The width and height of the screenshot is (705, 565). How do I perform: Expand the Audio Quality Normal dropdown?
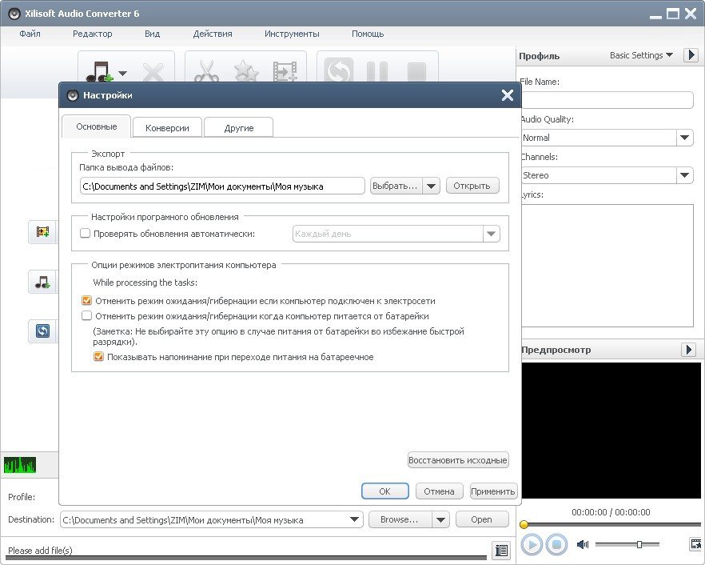tap(684, 138)
